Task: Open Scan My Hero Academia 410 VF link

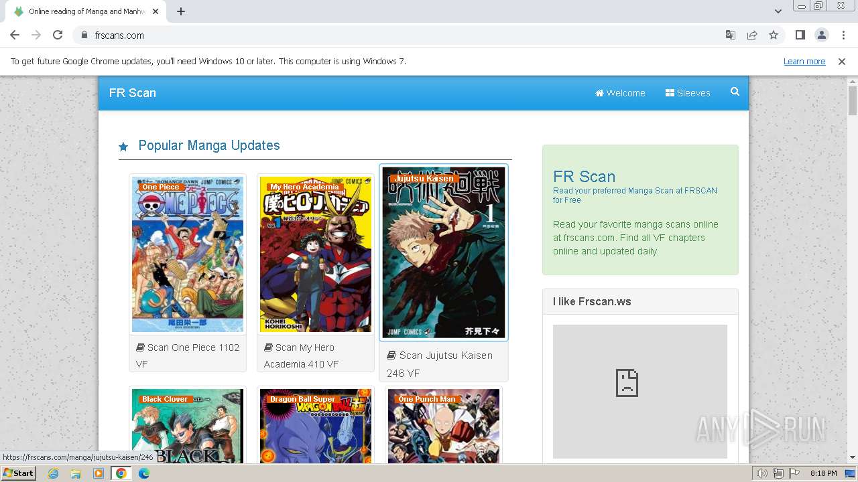Action: tap(301, 355)
